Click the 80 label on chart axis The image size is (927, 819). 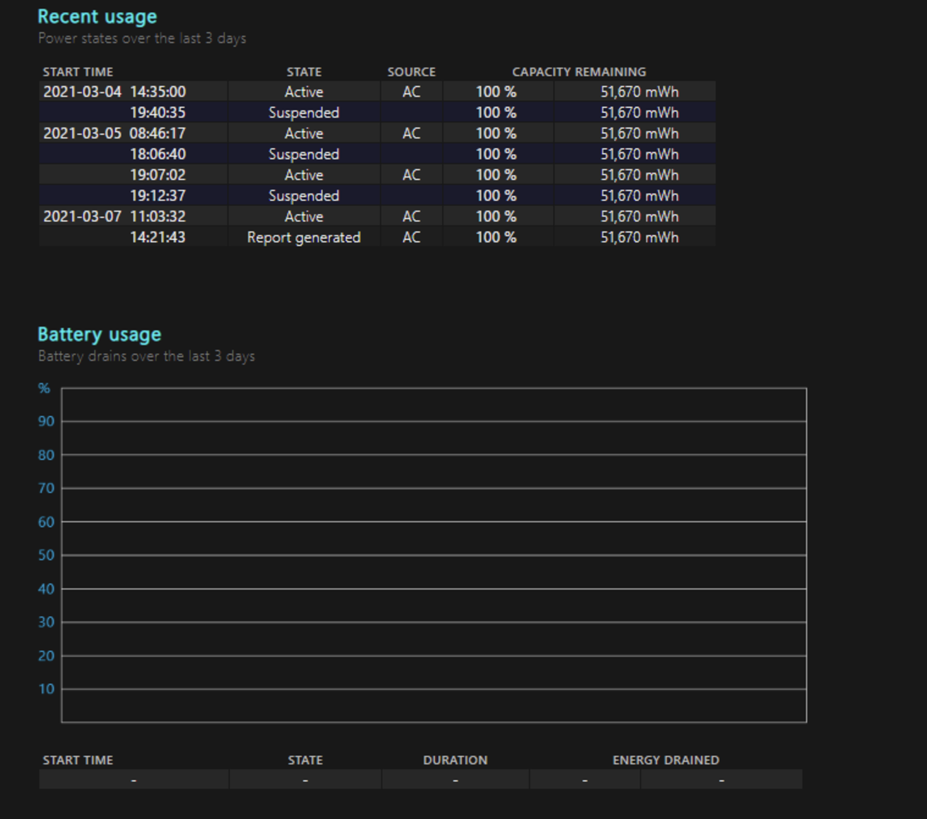(x=46, y=455)
